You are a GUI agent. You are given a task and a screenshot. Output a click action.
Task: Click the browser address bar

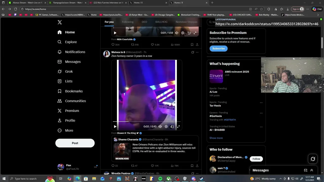134,9
